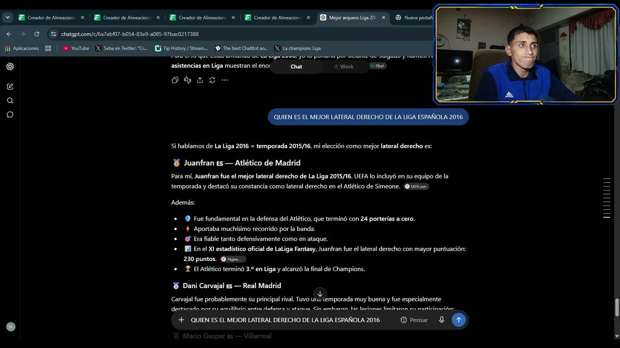Open the La champions Liga bookmark
Image resolution: width=620 pixels, height=348 pixels.
297,48
